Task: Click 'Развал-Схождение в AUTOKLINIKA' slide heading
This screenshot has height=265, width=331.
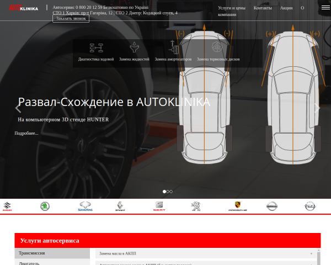Action: point(114,102)
